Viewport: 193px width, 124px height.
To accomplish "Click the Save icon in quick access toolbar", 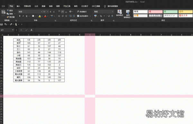I will (2, 24).
